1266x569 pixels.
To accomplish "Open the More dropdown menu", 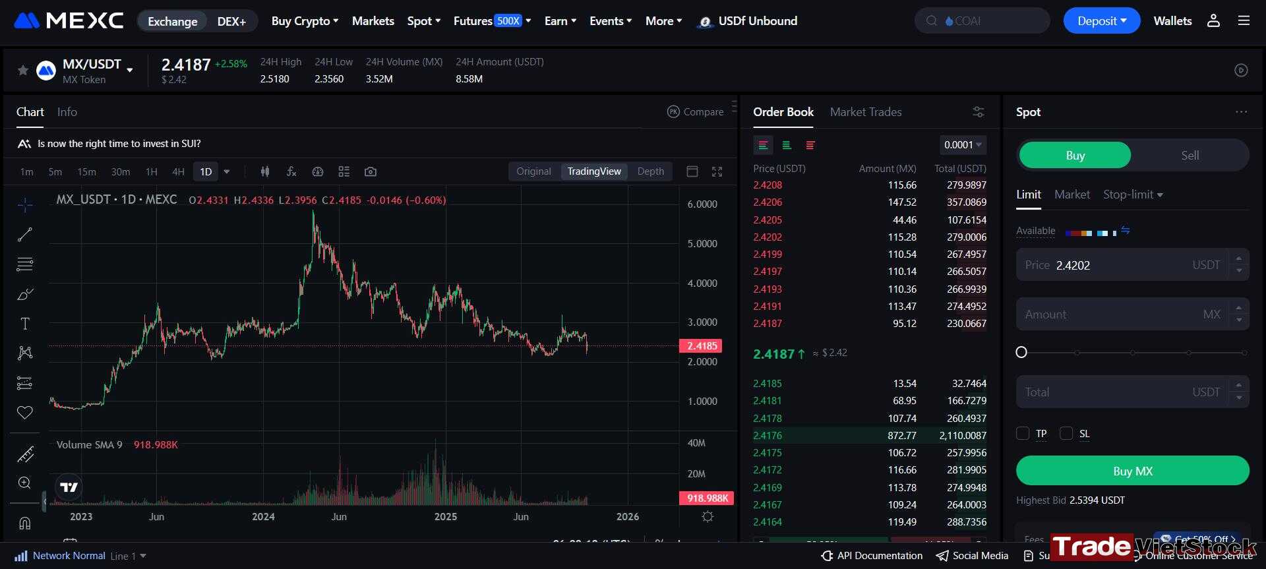I will coord(664,21).
